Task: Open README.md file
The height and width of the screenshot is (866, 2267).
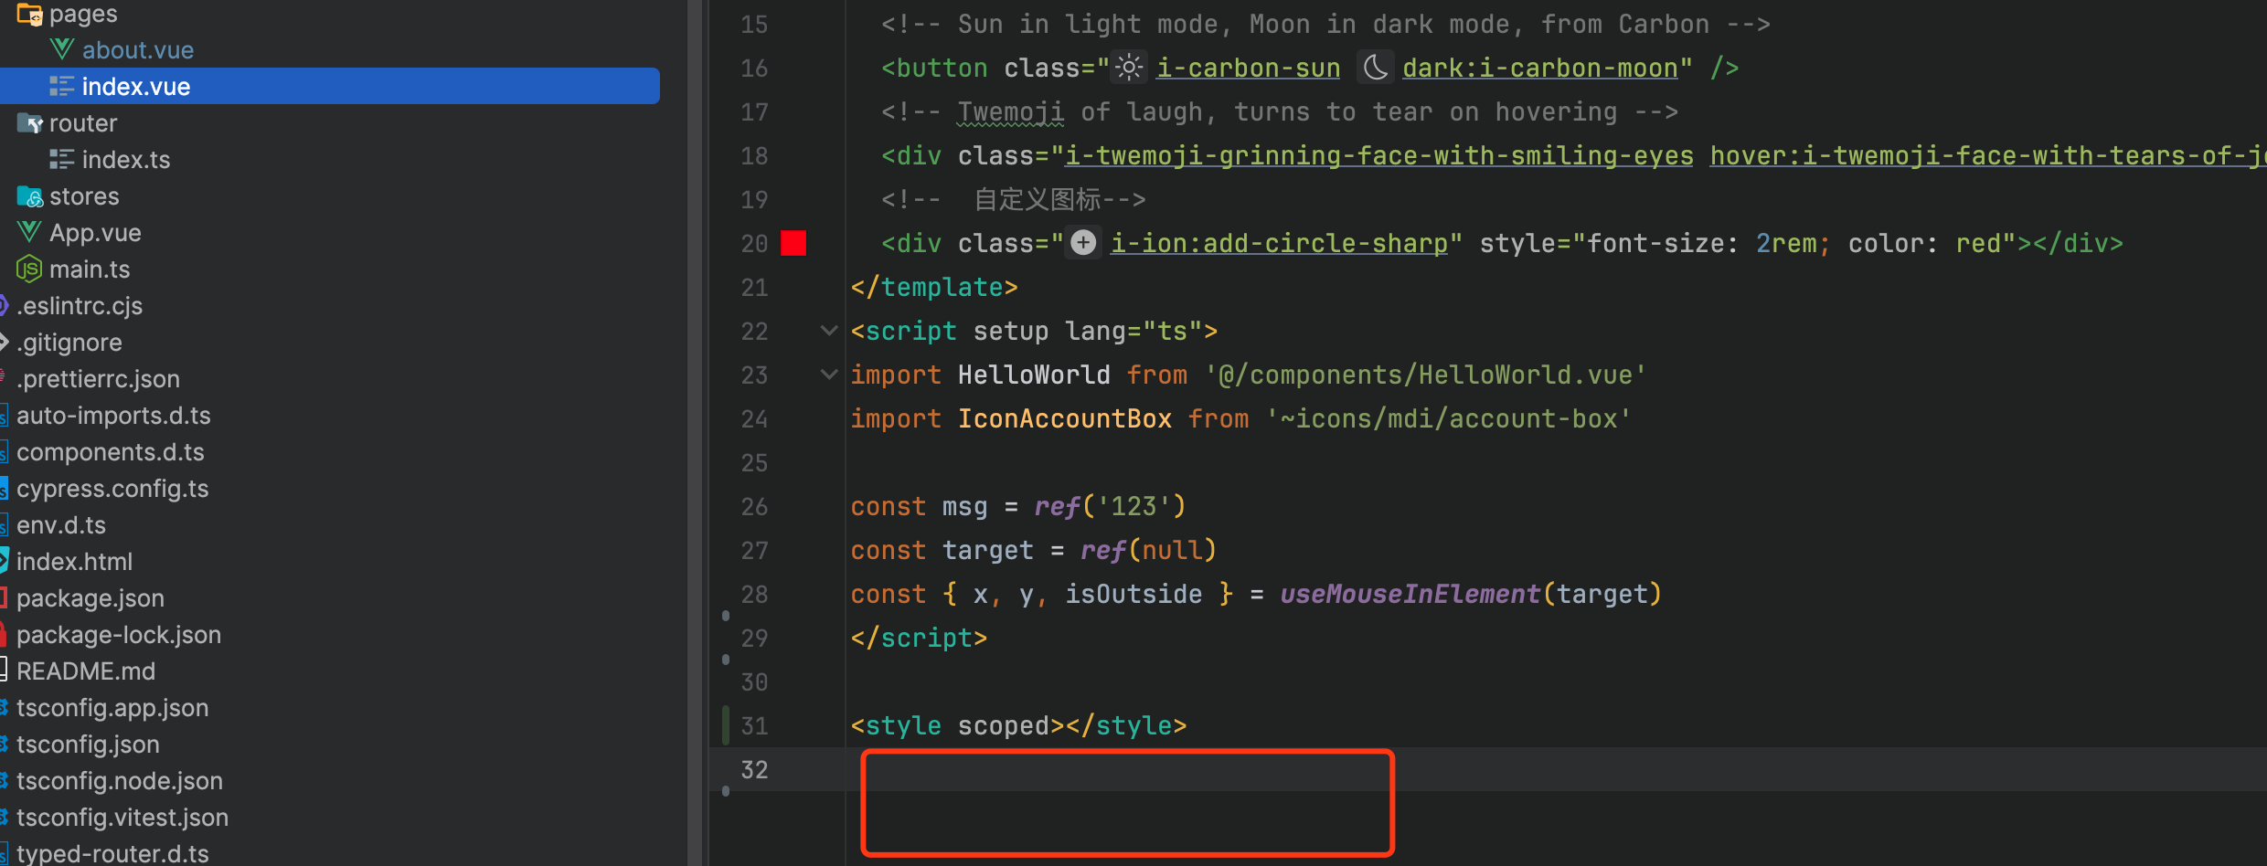Action: 86,671
